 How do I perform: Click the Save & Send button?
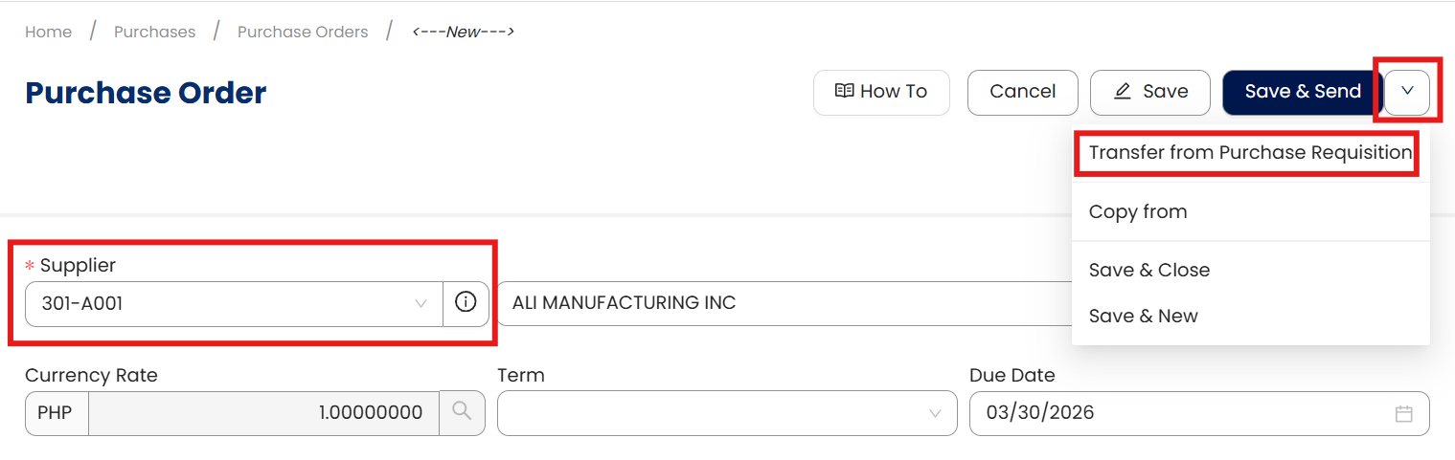(1302, 92)
